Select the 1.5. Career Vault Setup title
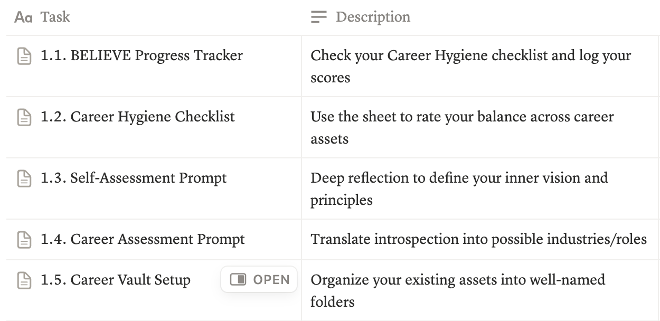This screenshot has height=321, width=660. point(116,280)
